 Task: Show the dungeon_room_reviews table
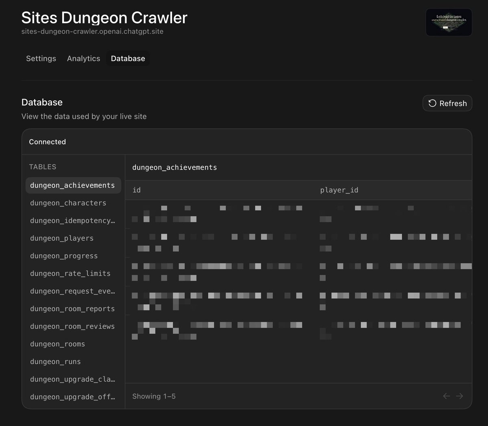tap(73, 326)
